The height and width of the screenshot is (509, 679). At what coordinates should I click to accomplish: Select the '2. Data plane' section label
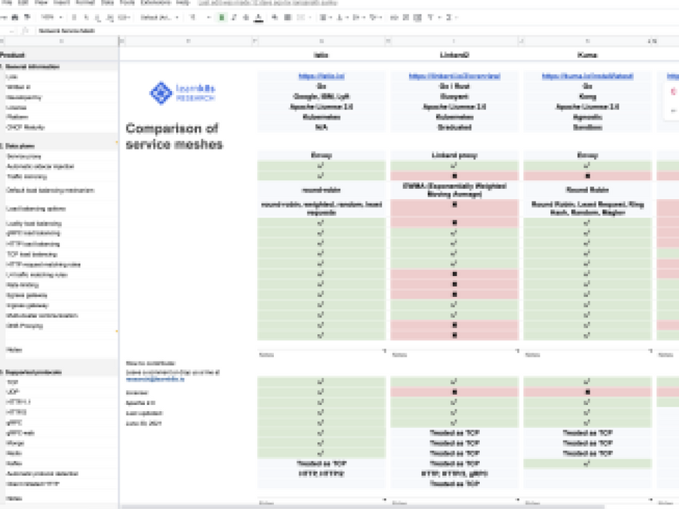tap(17, 146)
